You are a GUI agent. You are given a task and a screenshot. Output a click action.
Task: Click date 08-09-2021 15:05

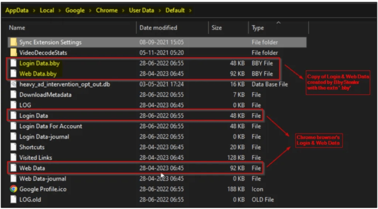coord(161,42)
